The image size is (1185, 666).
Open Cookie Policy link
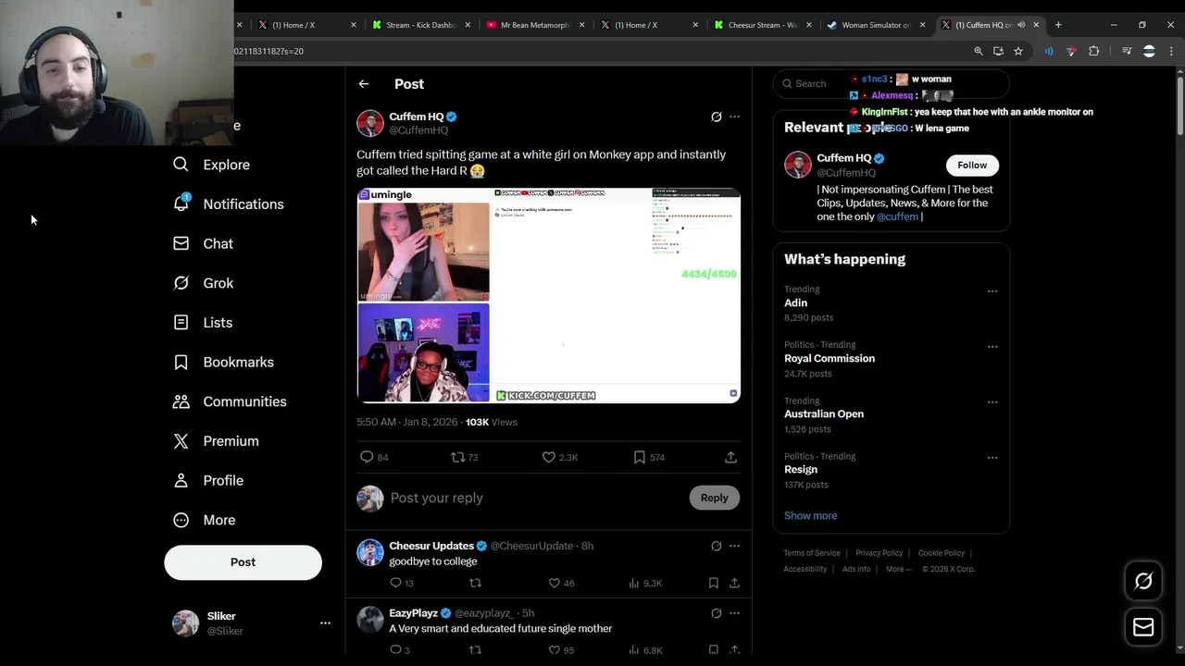pos(942,553)
